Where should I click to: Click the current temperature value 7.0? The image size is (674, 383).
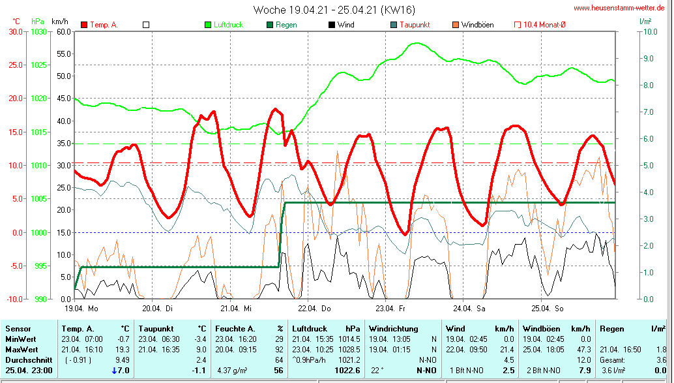pos(123,371)
